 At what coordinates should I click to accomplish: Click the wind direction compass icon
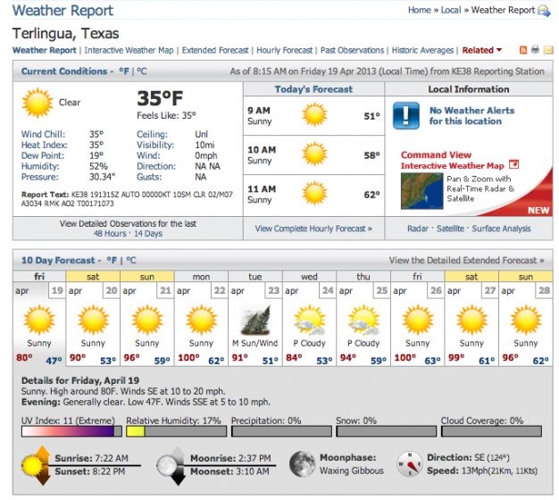coord(412,464)
